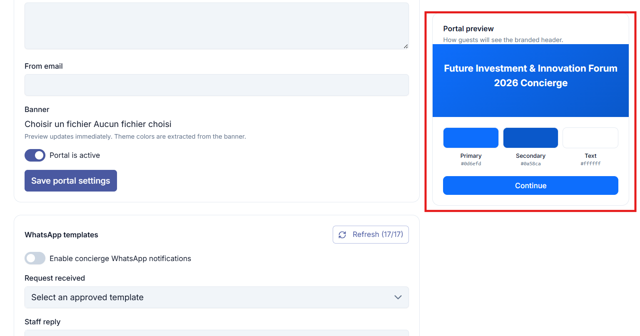
Task: Click the #0d6efd hex value
Action: (x=471, y=164)
